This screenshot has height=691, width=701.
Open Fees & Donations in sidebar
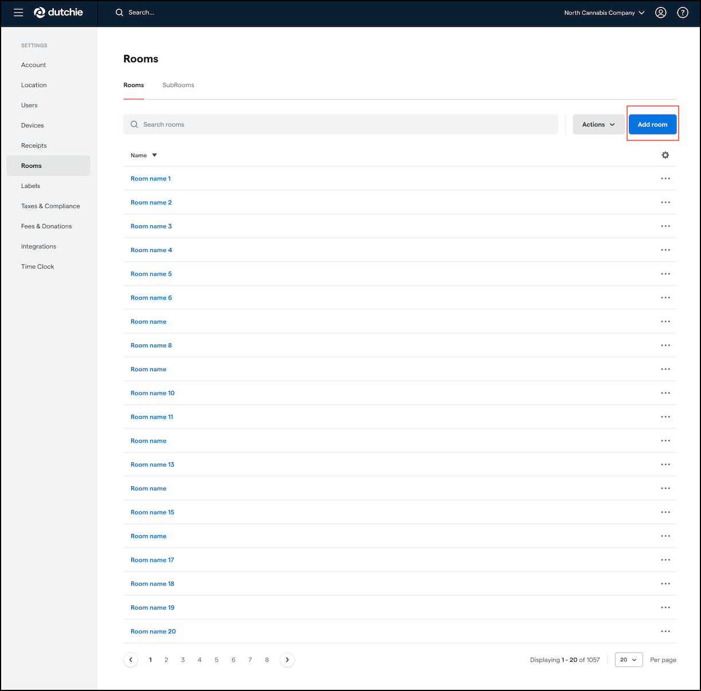[46, 226]
